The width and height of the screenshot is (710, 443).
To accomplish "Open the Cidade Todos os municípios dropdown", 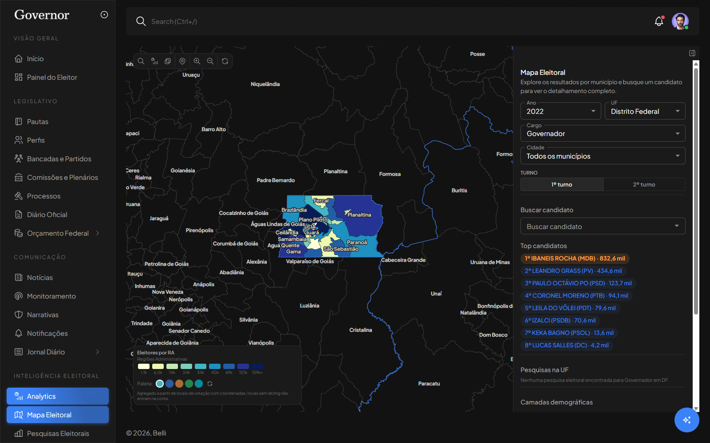I will (603, 156).
